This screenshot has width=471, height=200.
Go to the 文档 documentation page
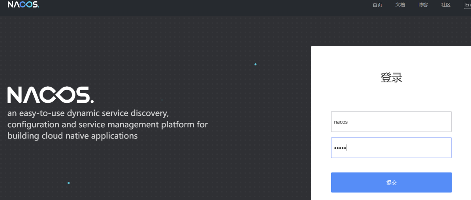tap(400, 5)
